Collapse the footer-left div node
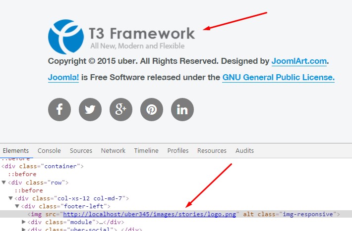Image resolution: width=352 pixels, height=231 pixels. point(17,206)
